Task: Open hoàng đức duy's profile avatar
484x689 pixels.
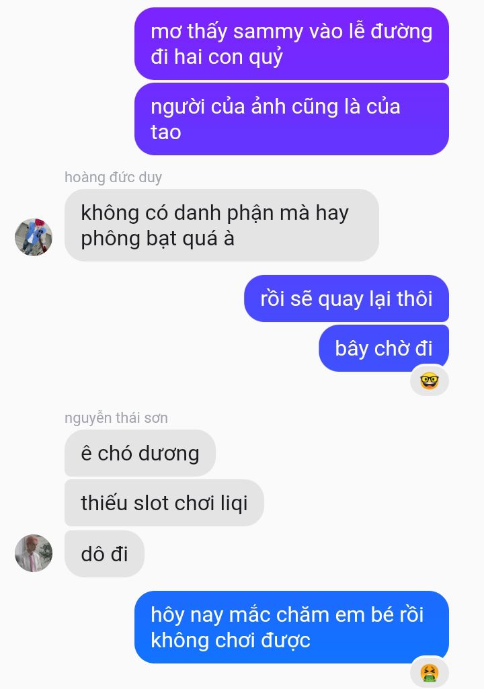Action: click(x=34, y=237)
